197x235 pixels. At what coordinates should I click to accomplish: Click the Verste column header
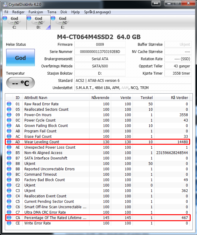pyautogui.click(x=122, y=98)
